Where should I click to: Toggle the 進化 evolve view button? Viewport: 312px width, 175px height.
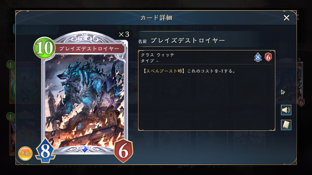coord(25,153)
